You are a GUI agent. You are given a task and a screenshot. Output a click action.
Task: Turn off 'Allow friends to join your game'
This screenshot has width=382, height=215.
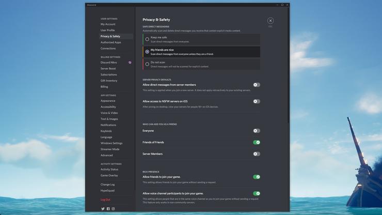(x=256, y=177)
